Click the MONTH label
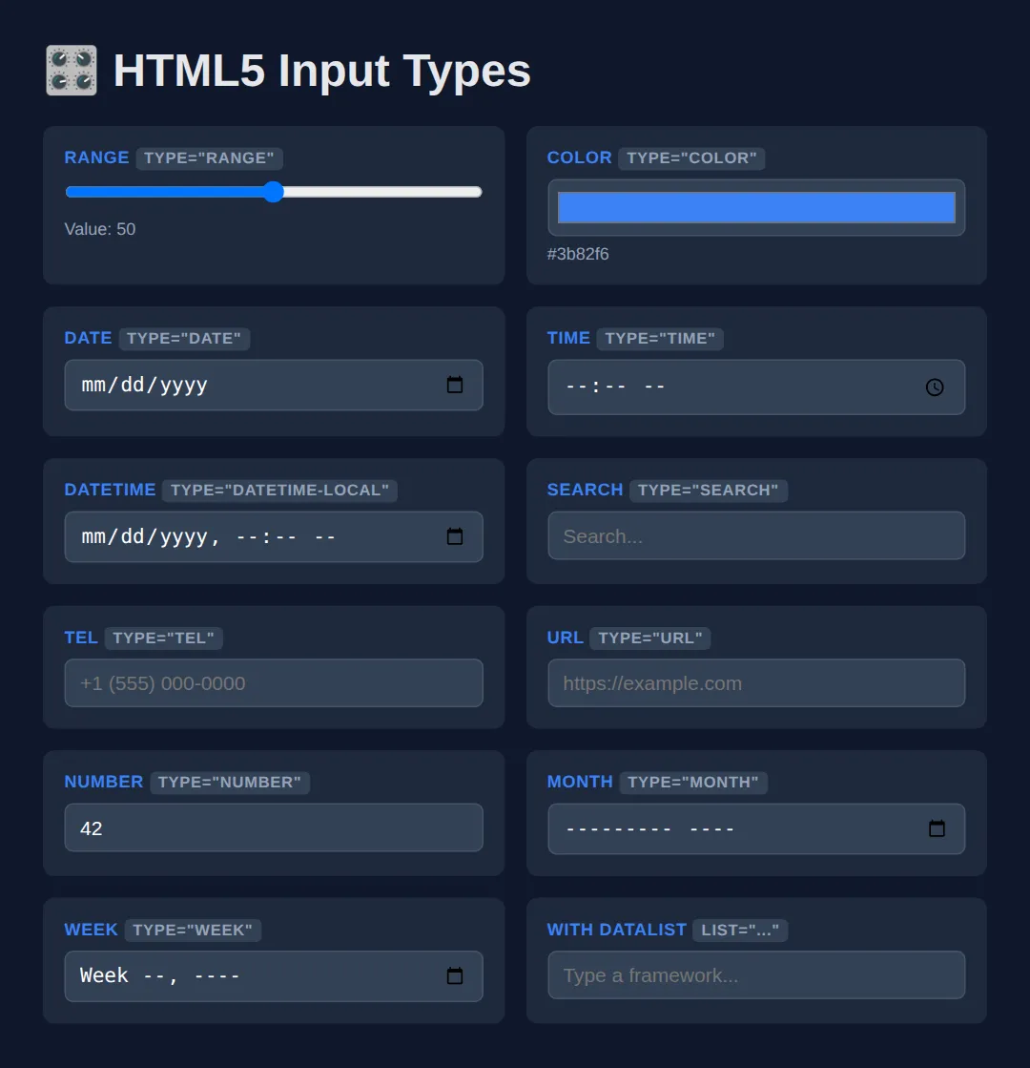Image resolution: width=1030 pixels, height=1068 pixels. pyautogui.click(x=580, y=782)
